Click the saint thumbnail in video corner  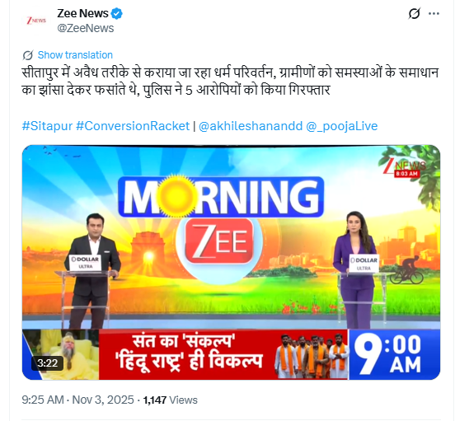click(x=61, y=354)
